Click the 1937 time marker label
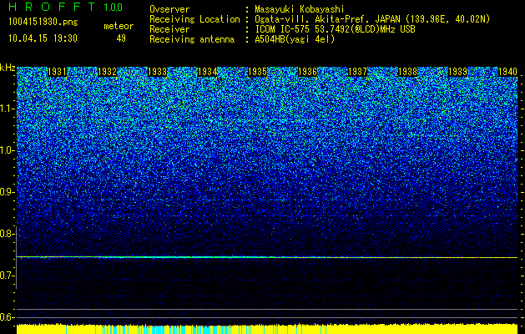The height and width of the screenshot is (334, 525). click(x=357, y=72)
